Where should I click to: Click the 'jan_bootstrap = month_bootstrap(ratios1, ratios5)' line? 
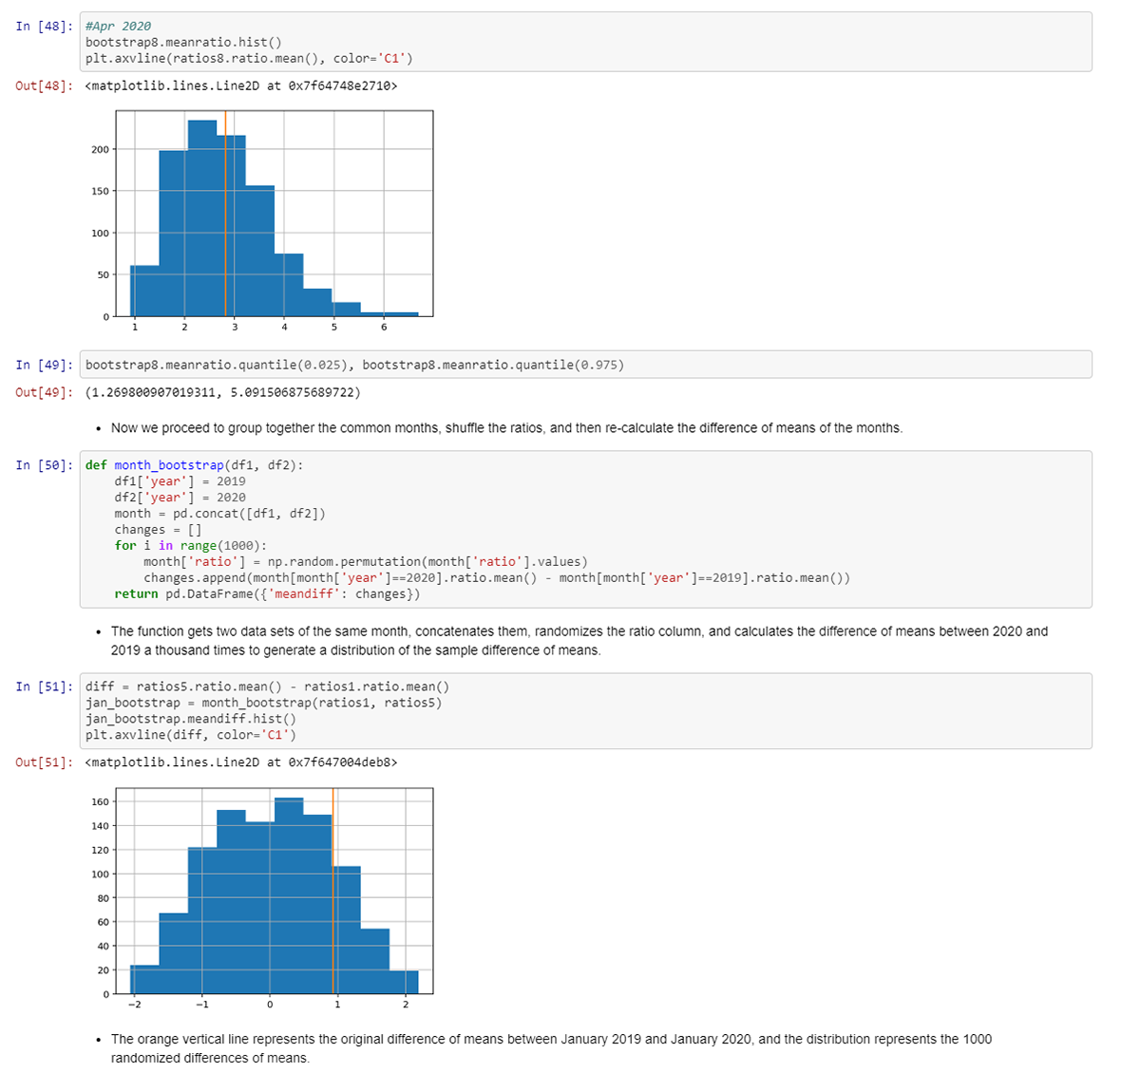[x=264, y=703]
